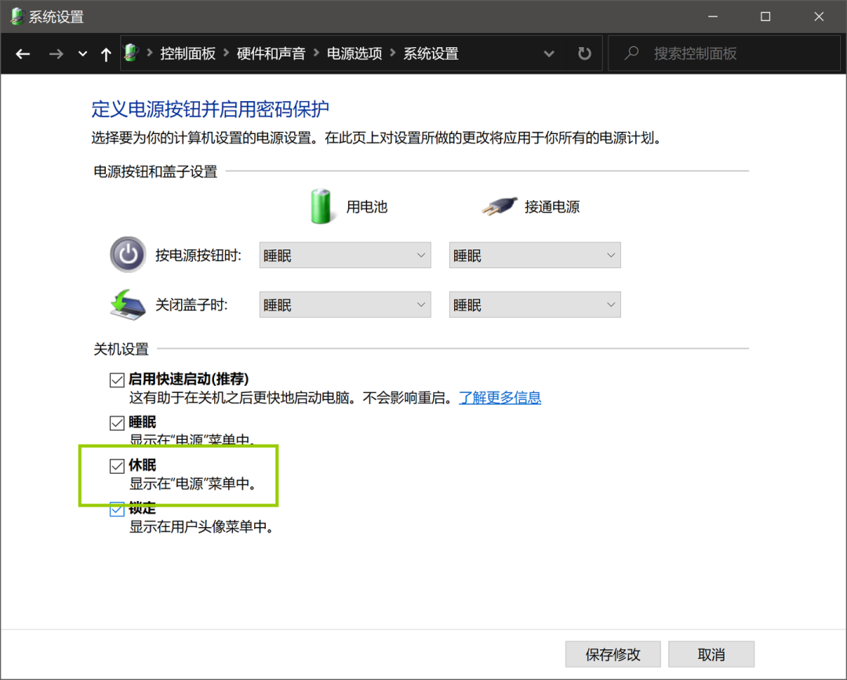Go up one level with up arrow
847x680 pixels.
(x=106, y=54)
